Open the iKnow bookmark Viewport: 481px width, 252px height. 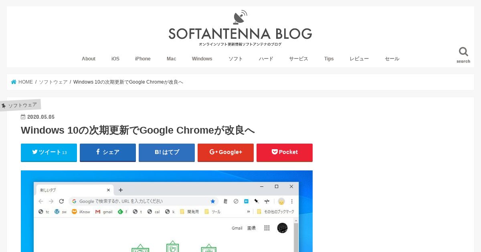81,212
